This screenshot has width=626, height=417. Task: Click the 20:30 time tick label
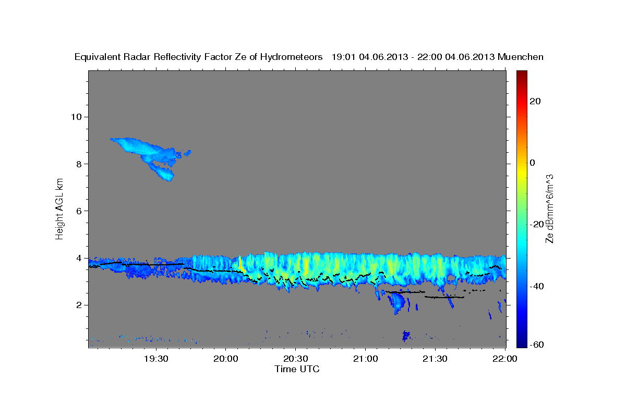[x=295, y=359]
